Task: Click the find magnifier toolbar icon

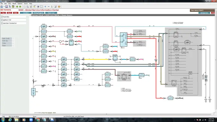Action: 27,7
